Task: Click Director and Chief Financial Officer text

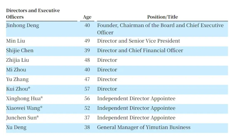Action: click(140, 50)
